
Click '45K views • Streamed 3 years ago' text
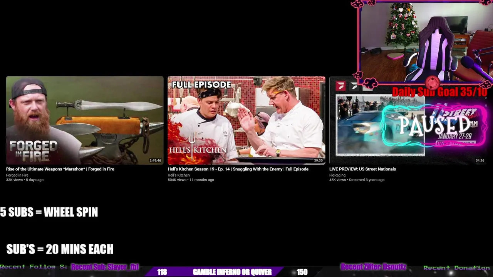357,180
